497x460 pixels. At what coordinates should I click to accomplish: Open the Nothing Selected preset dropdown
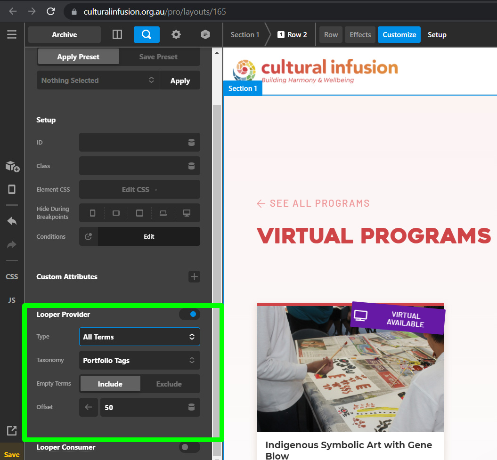click(98, 80)
